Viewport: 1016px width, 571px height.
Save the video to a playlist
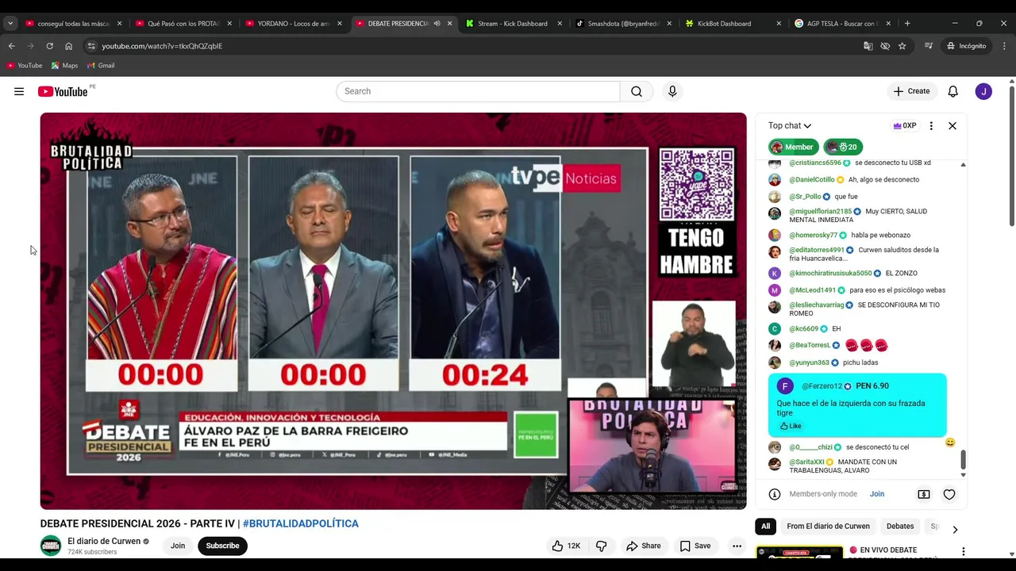click(695, 546)
